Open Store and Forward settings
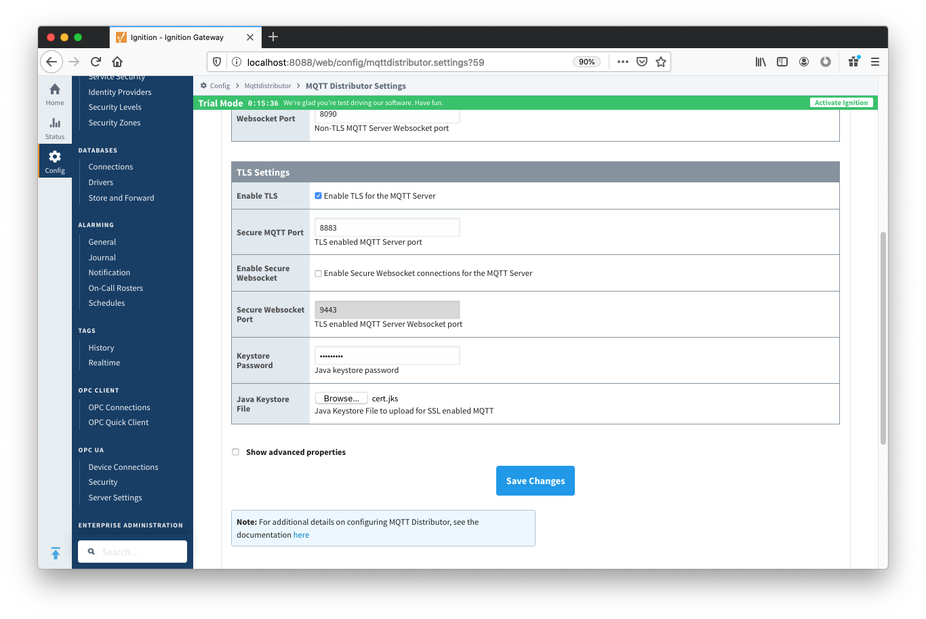This screenshot has height=619, width=926. [121, 198]
